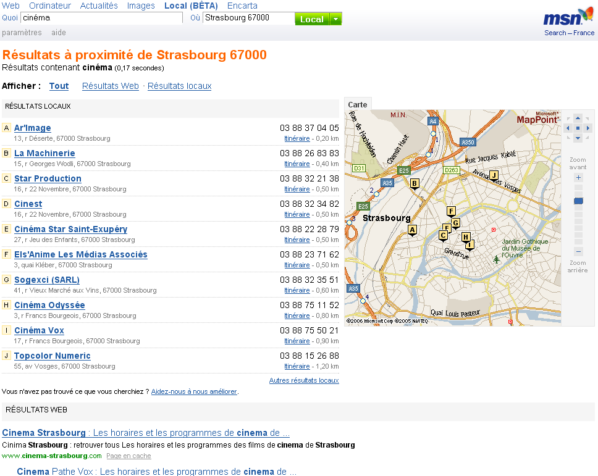Select map pin F near Strasbourg center

(x=451, y=211)
